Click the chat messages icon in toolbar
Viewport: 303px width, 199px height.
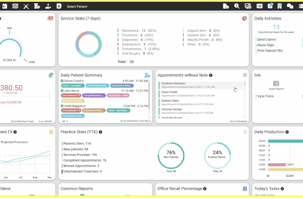290,6
